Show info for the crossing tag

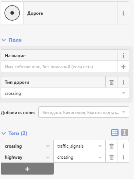click(123, 146)
